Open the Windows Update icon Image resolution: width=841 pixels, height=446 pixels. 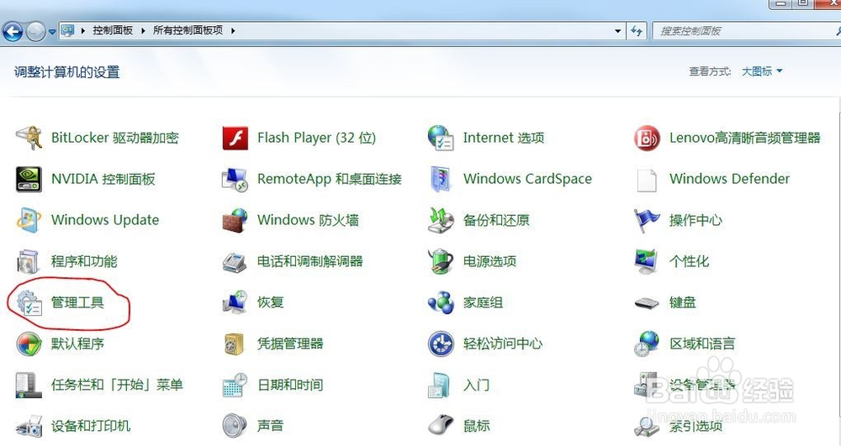pyautogui.click(x=29, y=221)
